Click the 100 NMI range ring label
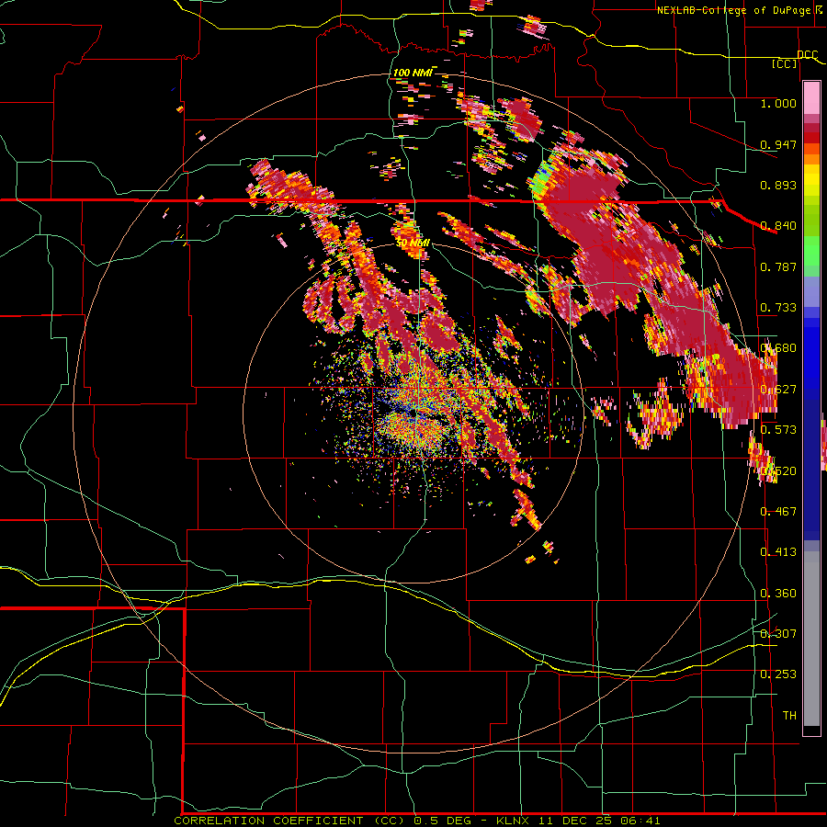The image size is (827, 827). [413, 73]
